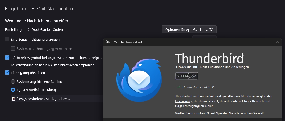Viewport: 285px width, 121px height.
Task: Click the Thunderbird logo in About dialog
Action: [139, 80]
